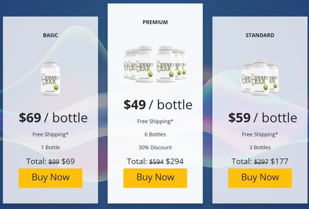Click Free Shipping link on Standard card
Image resolution: width=309 pixels, height=209 pixels.
(260, 134)
